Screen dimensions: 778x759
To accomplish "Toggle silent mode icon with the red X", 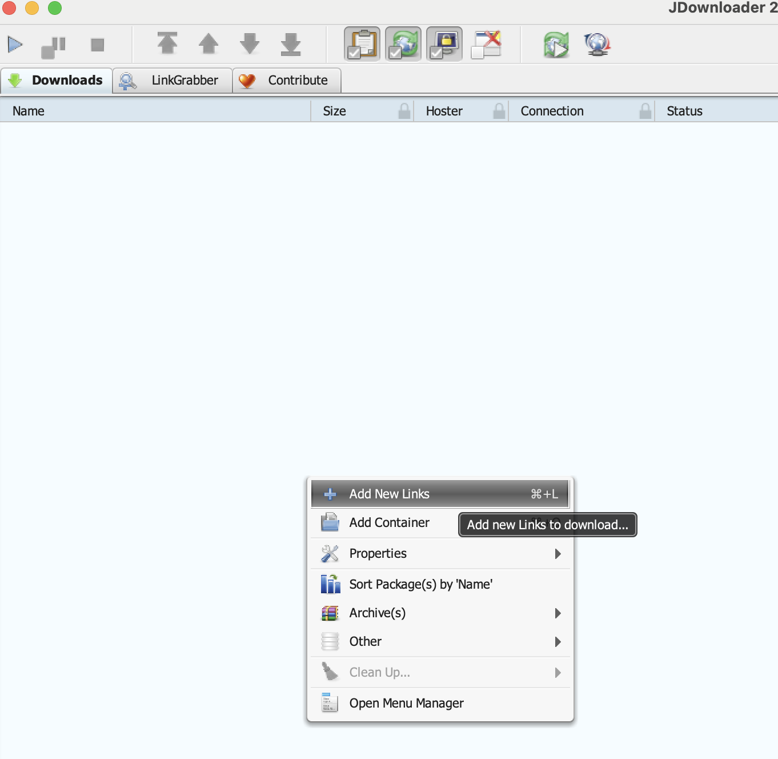I will (486, 45).
